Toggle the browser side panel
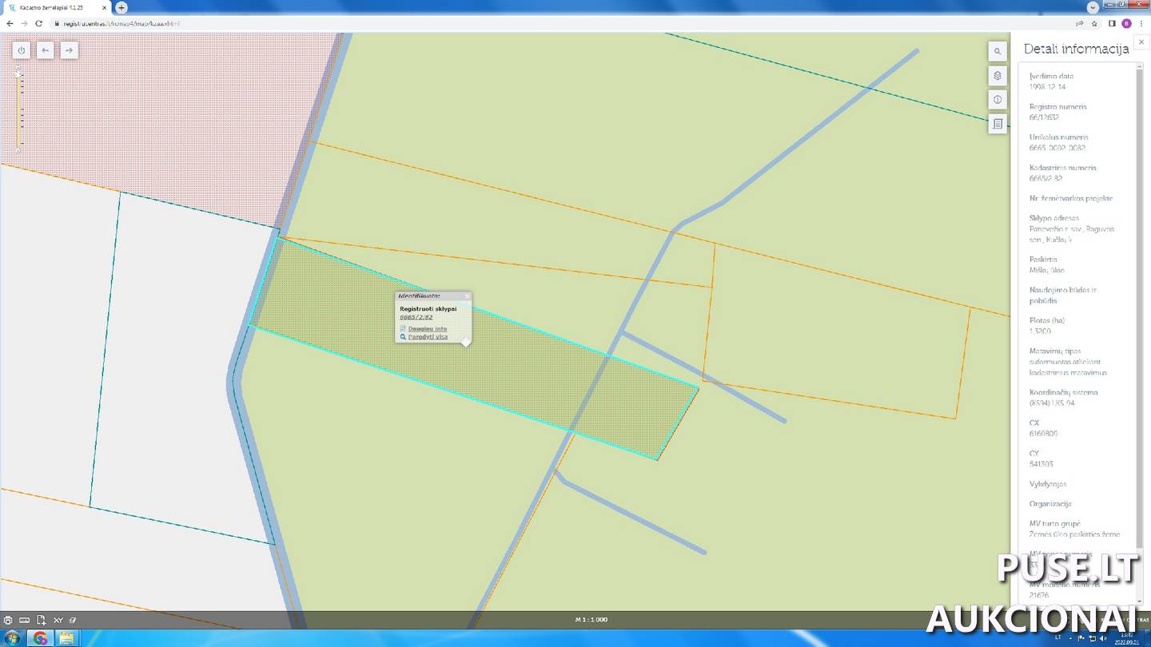Viewport: 1151px width, 647px height. tap(1112, 23)
